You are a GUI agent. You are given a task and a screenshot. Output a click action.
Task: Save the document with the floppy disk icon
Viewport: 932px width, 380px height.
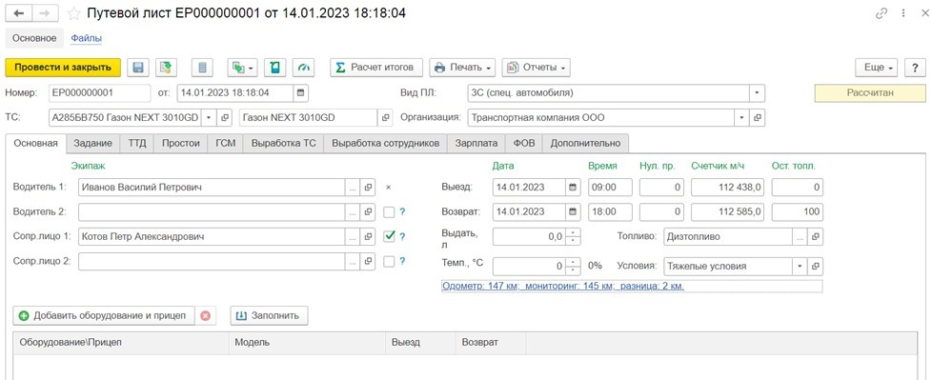(x=138, y=68)
